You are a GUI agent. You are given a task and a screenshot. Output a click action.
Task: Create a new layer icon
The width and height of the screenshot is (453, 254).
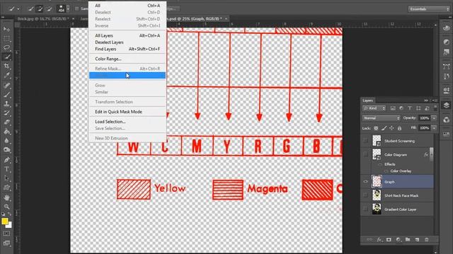click(x=417, y=240)
